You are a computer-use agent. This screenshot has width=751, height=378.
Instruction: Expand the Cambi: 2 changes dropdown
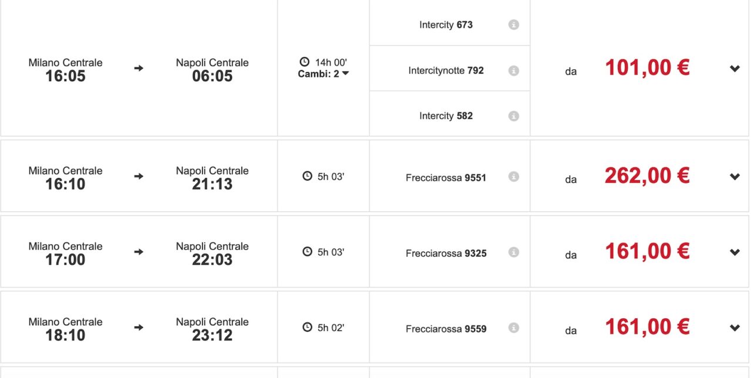(x=323, y=74)
